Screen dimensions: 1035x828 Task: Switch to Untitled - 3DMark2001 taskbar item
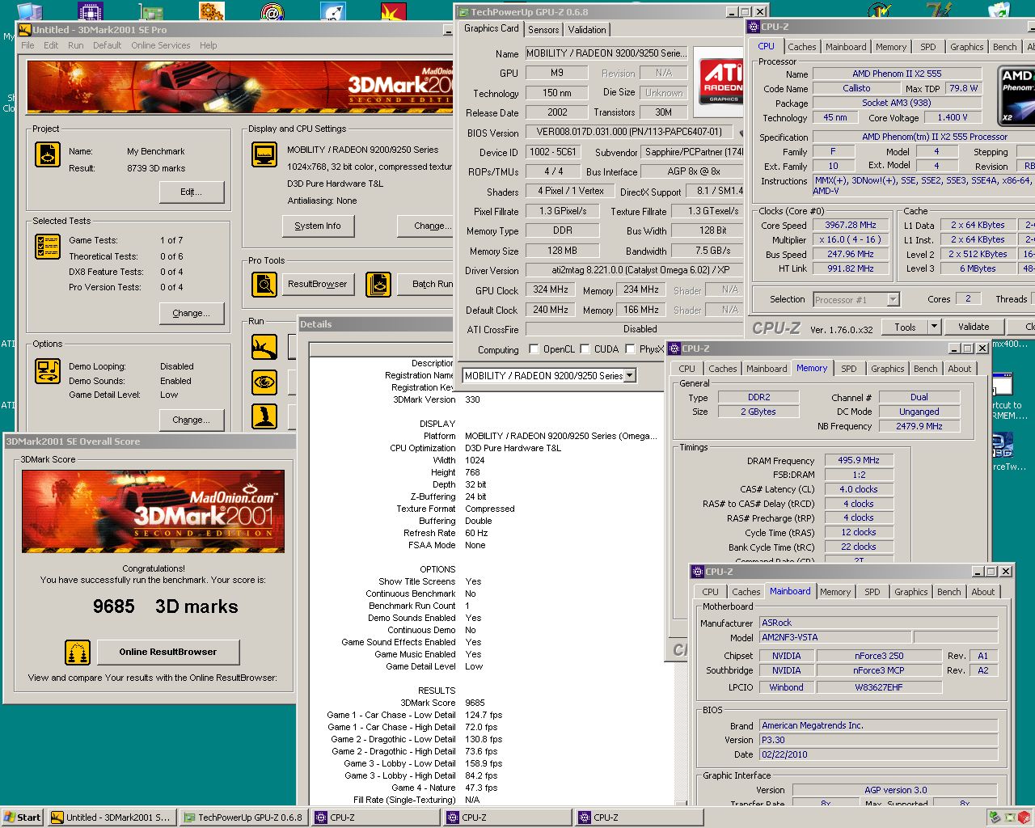111,817
